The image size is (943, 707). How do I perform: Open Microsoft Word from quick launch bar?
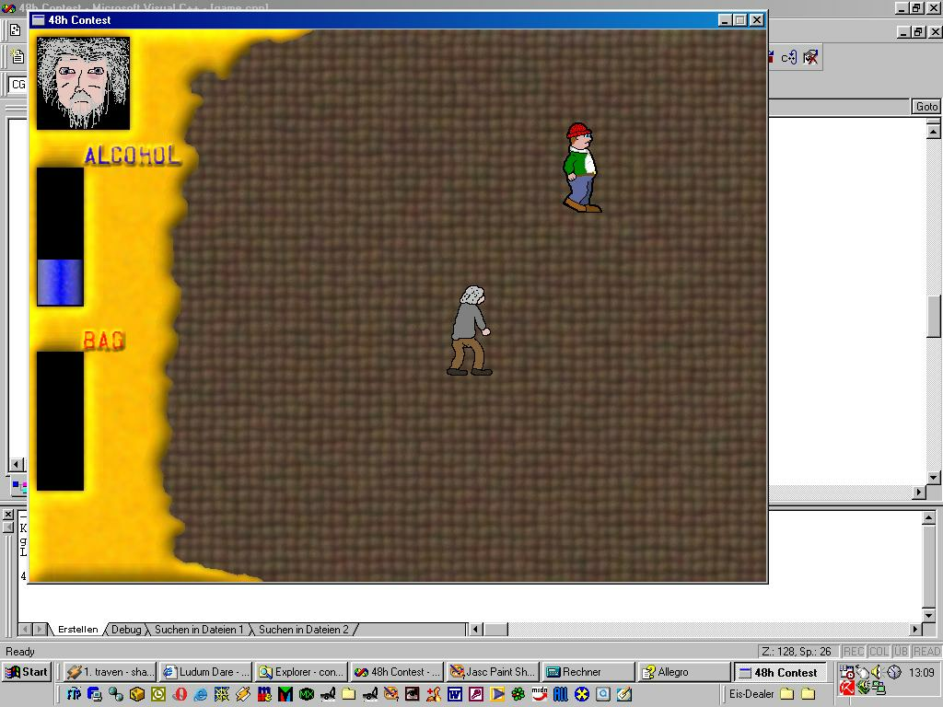coord(455,694)
